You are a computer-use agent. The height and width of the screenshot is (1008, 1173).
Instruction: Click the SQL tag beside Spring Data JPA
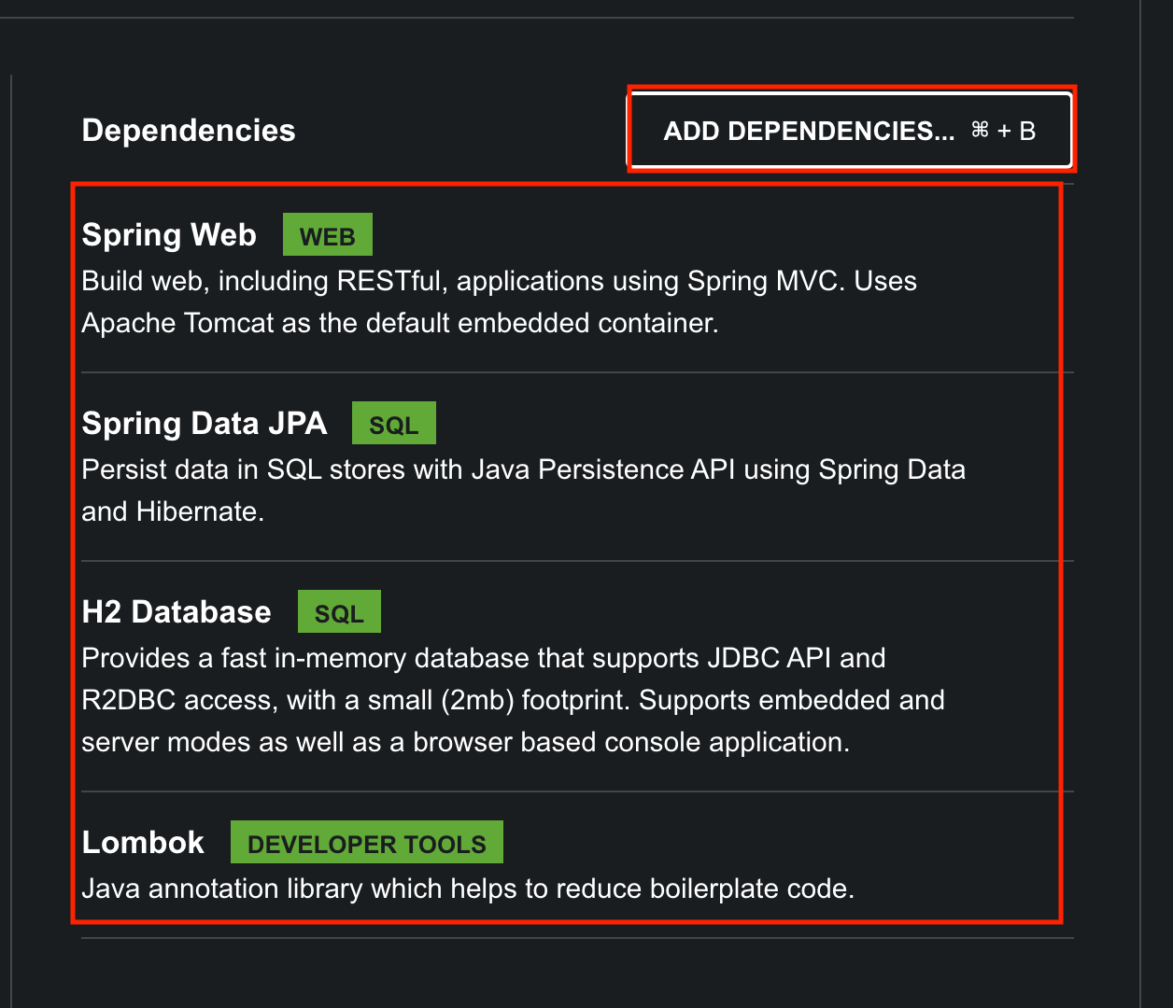[x=394, y=424]
